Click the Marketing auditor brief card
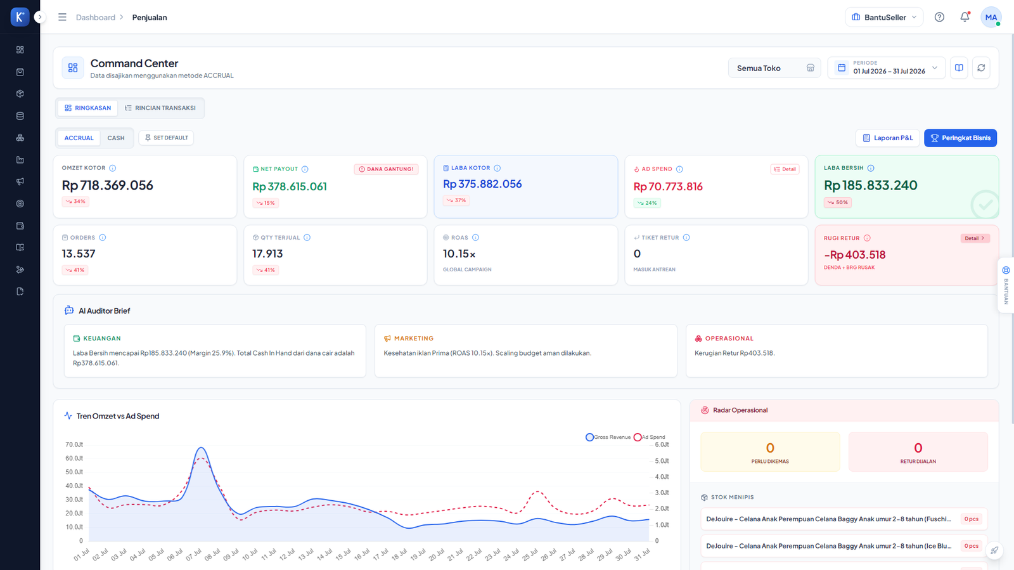This screenshot has width=1014, height=570. tap(525, 351)
